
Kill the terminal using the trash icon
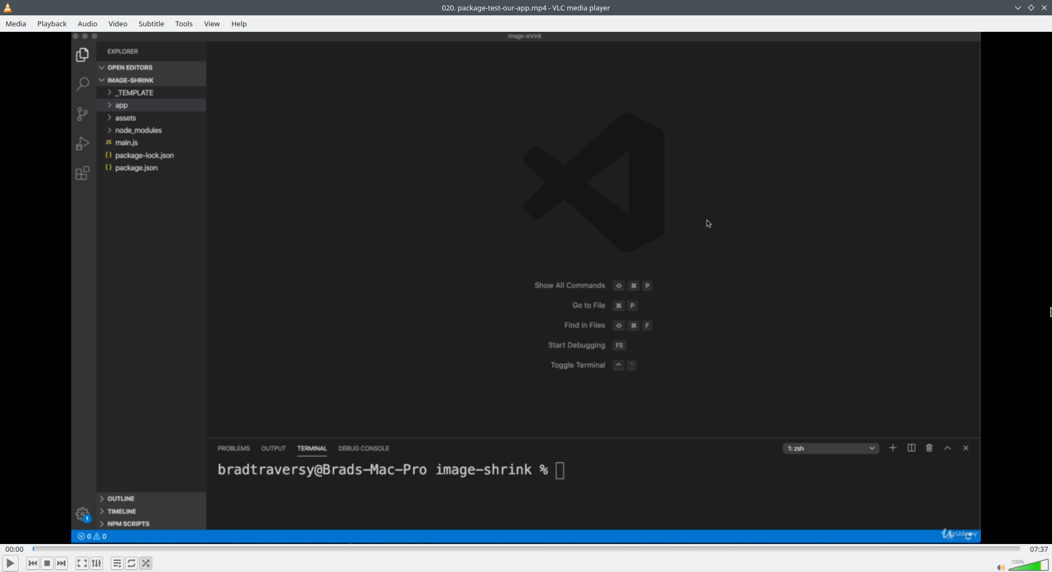(929, 448)
